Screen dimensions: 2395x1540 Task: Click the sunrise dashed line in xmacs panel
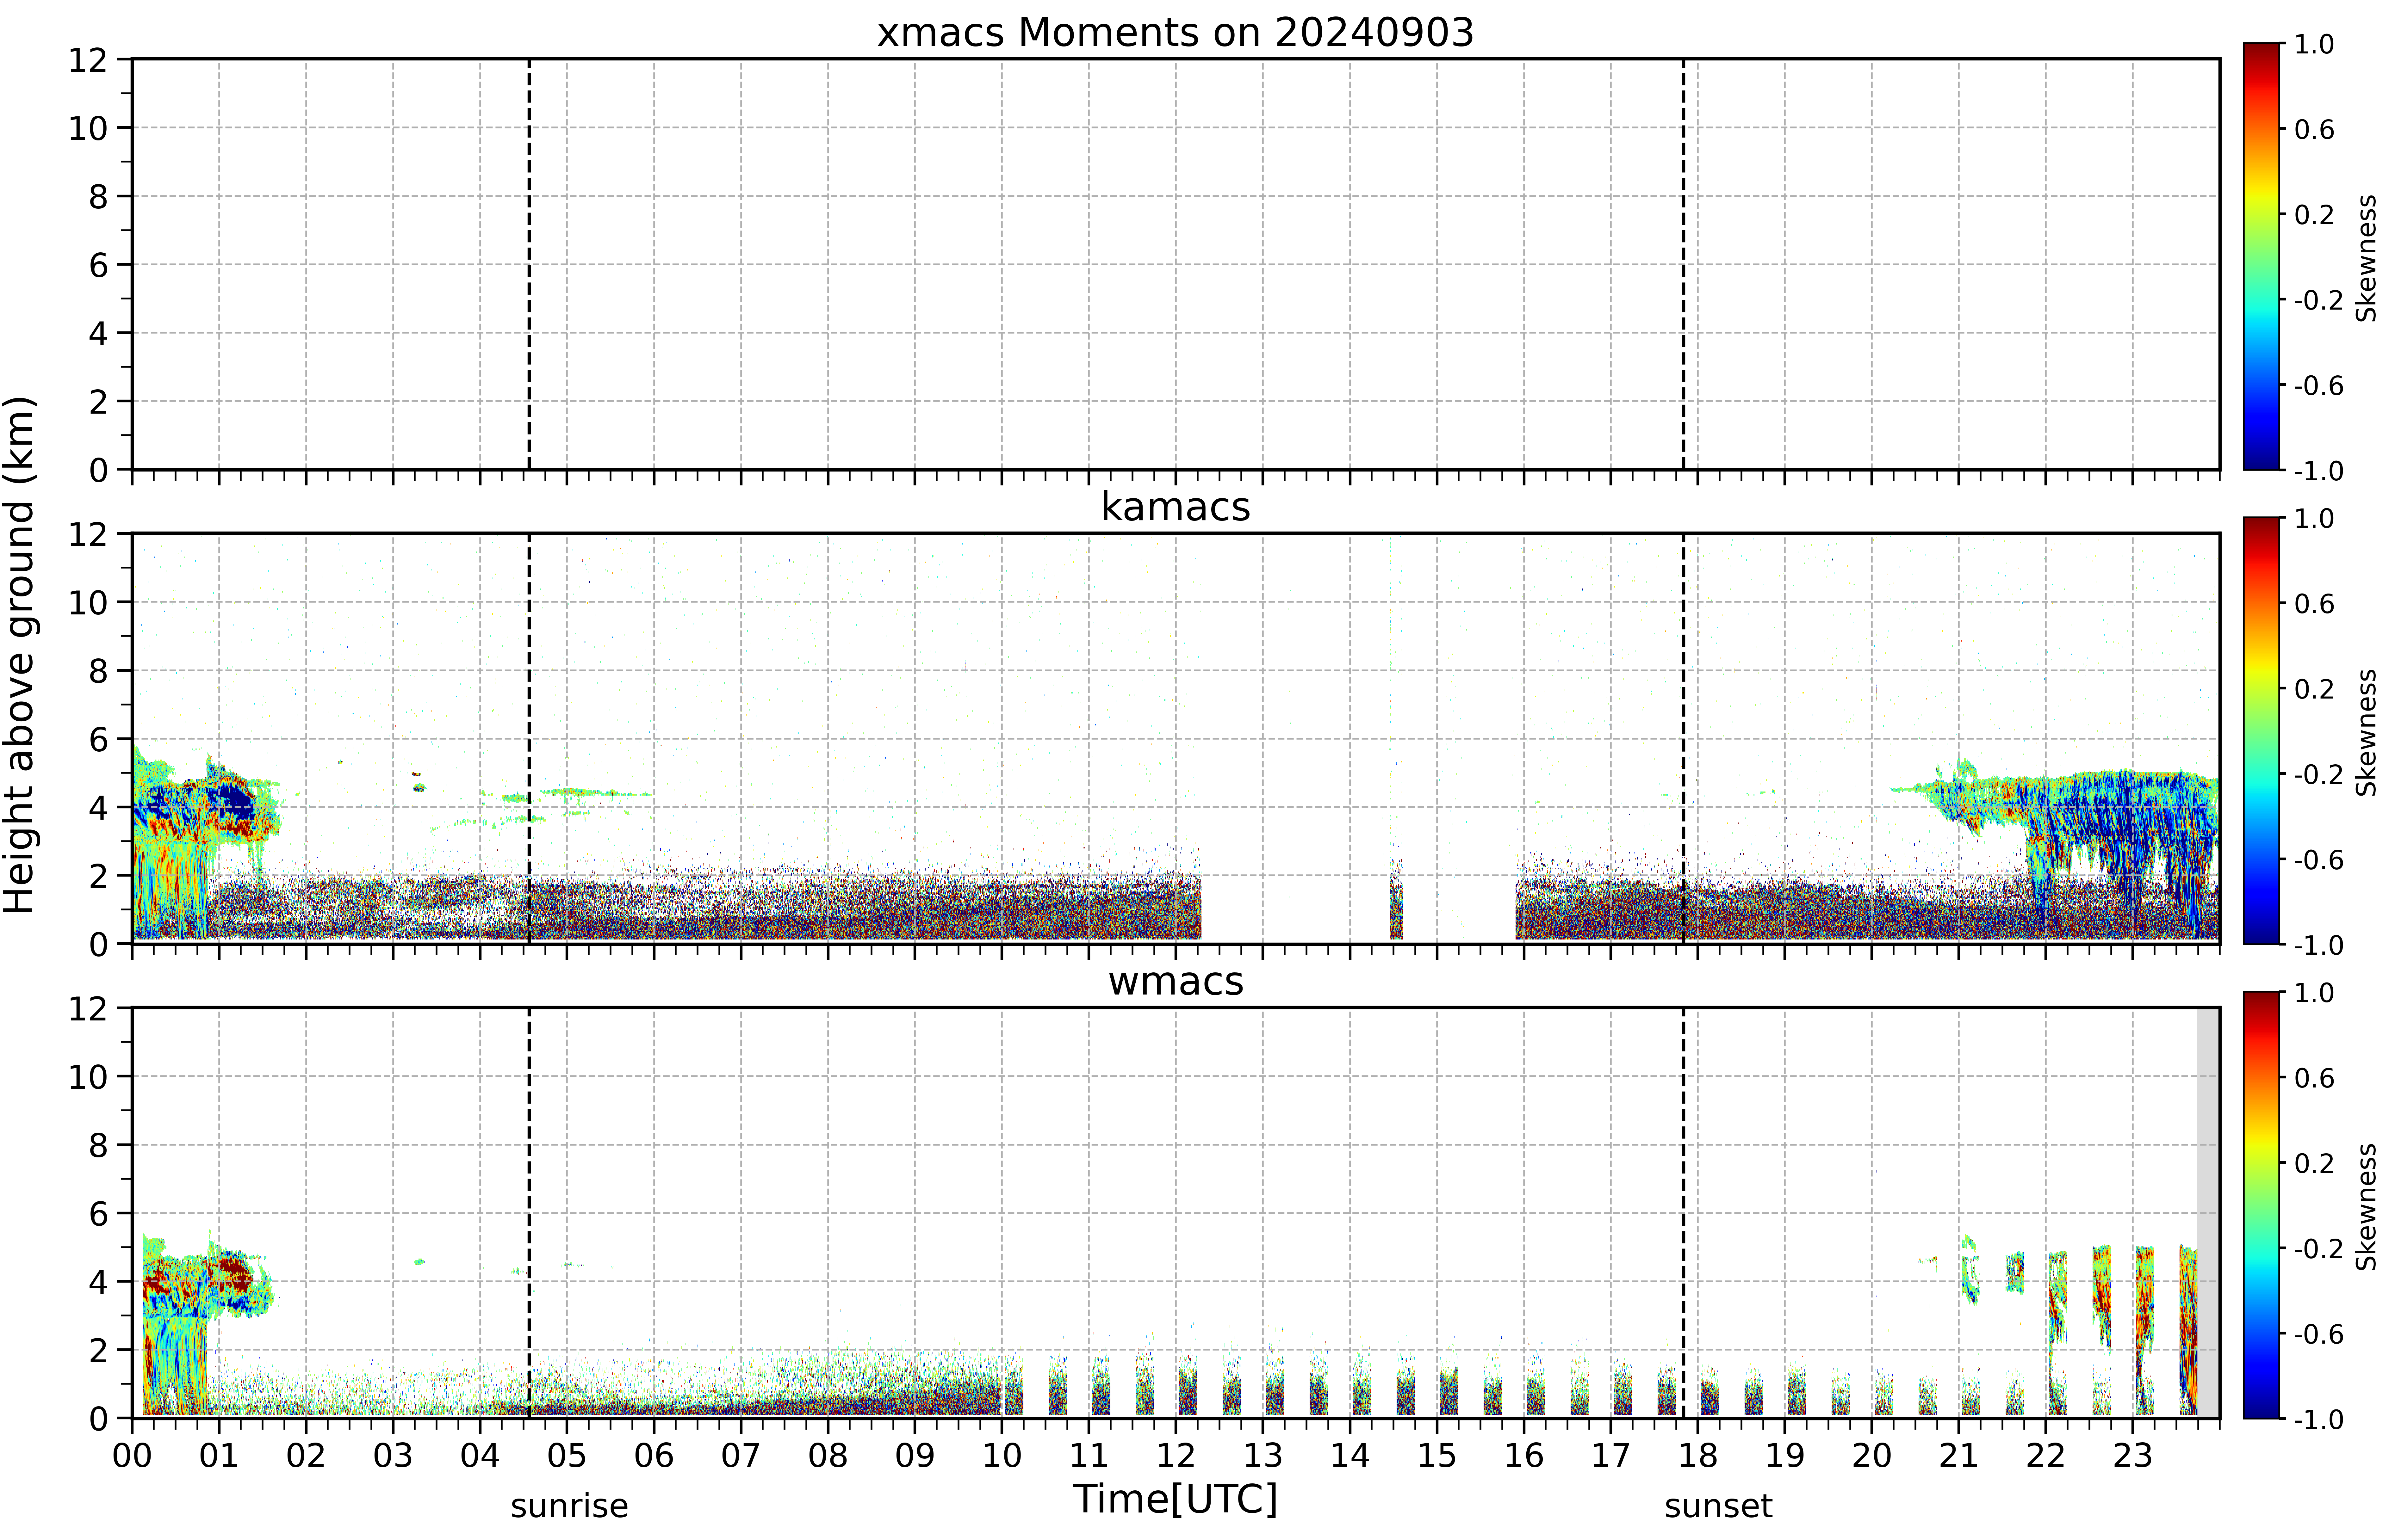click(529, 264)
